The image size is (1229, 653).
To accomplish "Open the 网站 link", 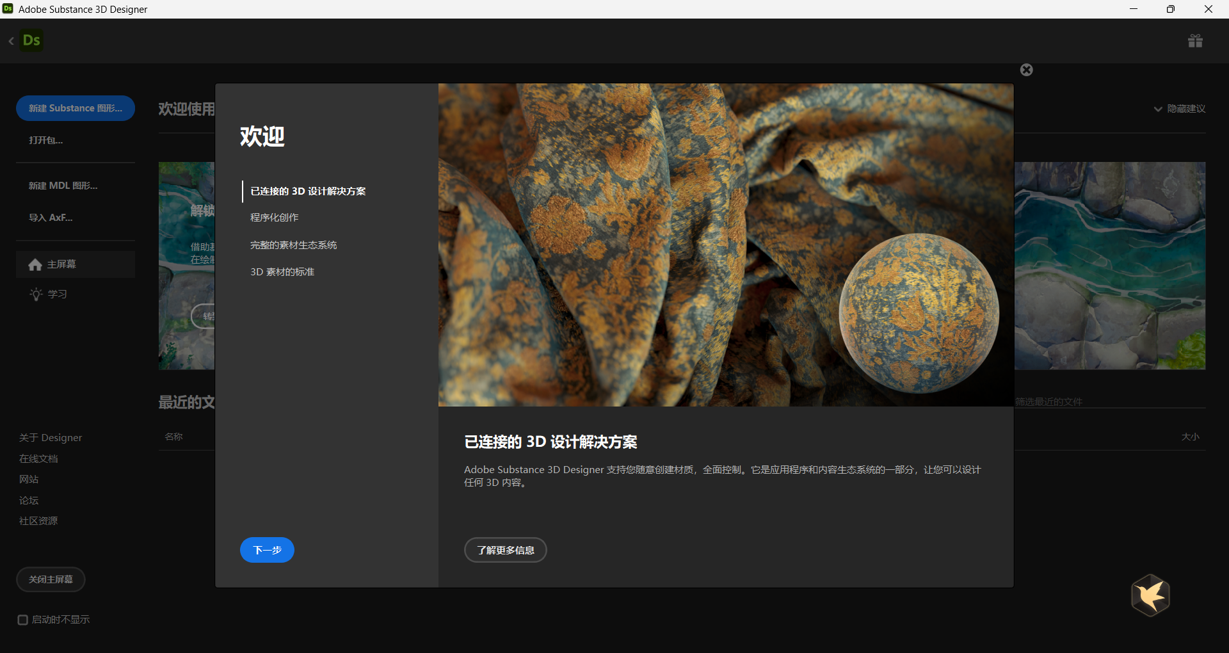I will click(29, 480).
